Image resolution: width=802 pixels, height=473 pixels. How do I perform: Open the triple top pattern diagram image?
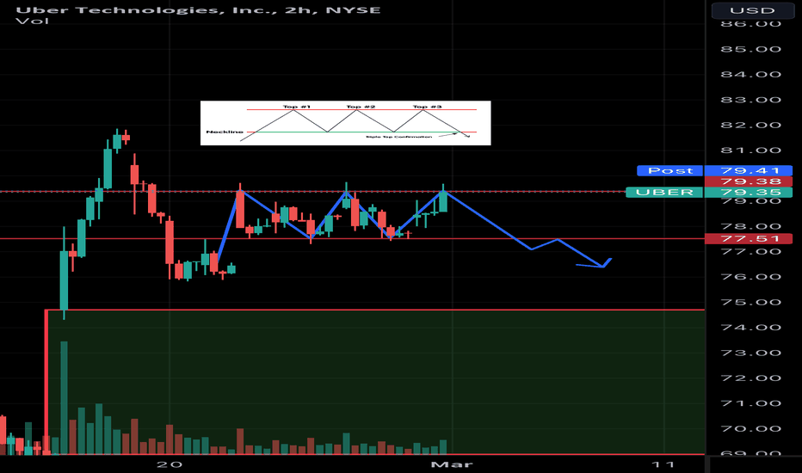(x=345, y=123)
